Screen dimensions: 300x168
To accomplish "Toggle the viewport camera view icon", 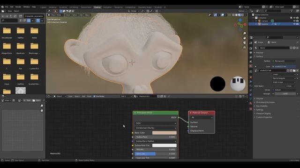I will (x=245, y=42).
